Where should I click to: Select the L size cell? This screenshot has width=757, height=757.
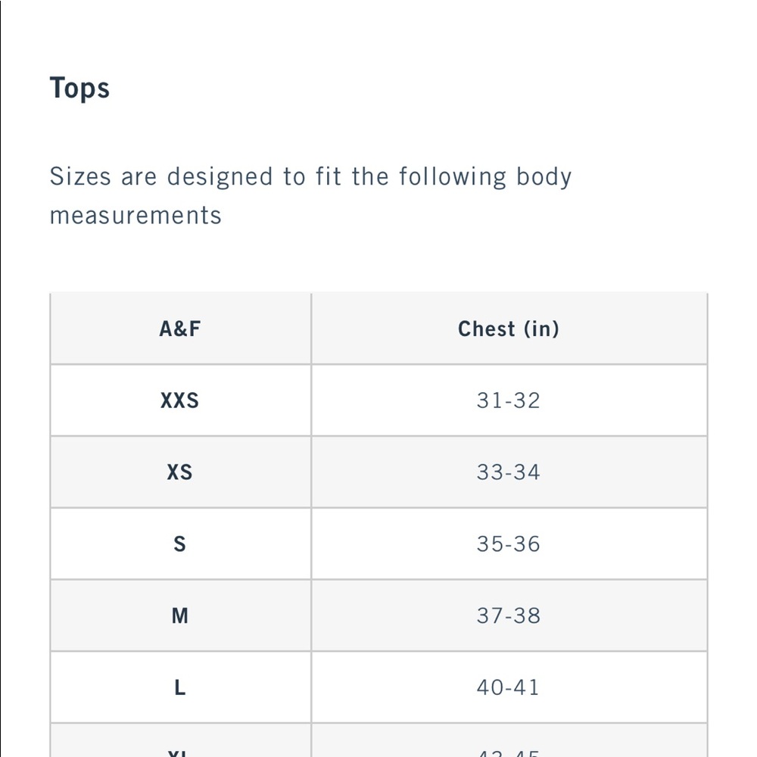(x=179, y=687)
